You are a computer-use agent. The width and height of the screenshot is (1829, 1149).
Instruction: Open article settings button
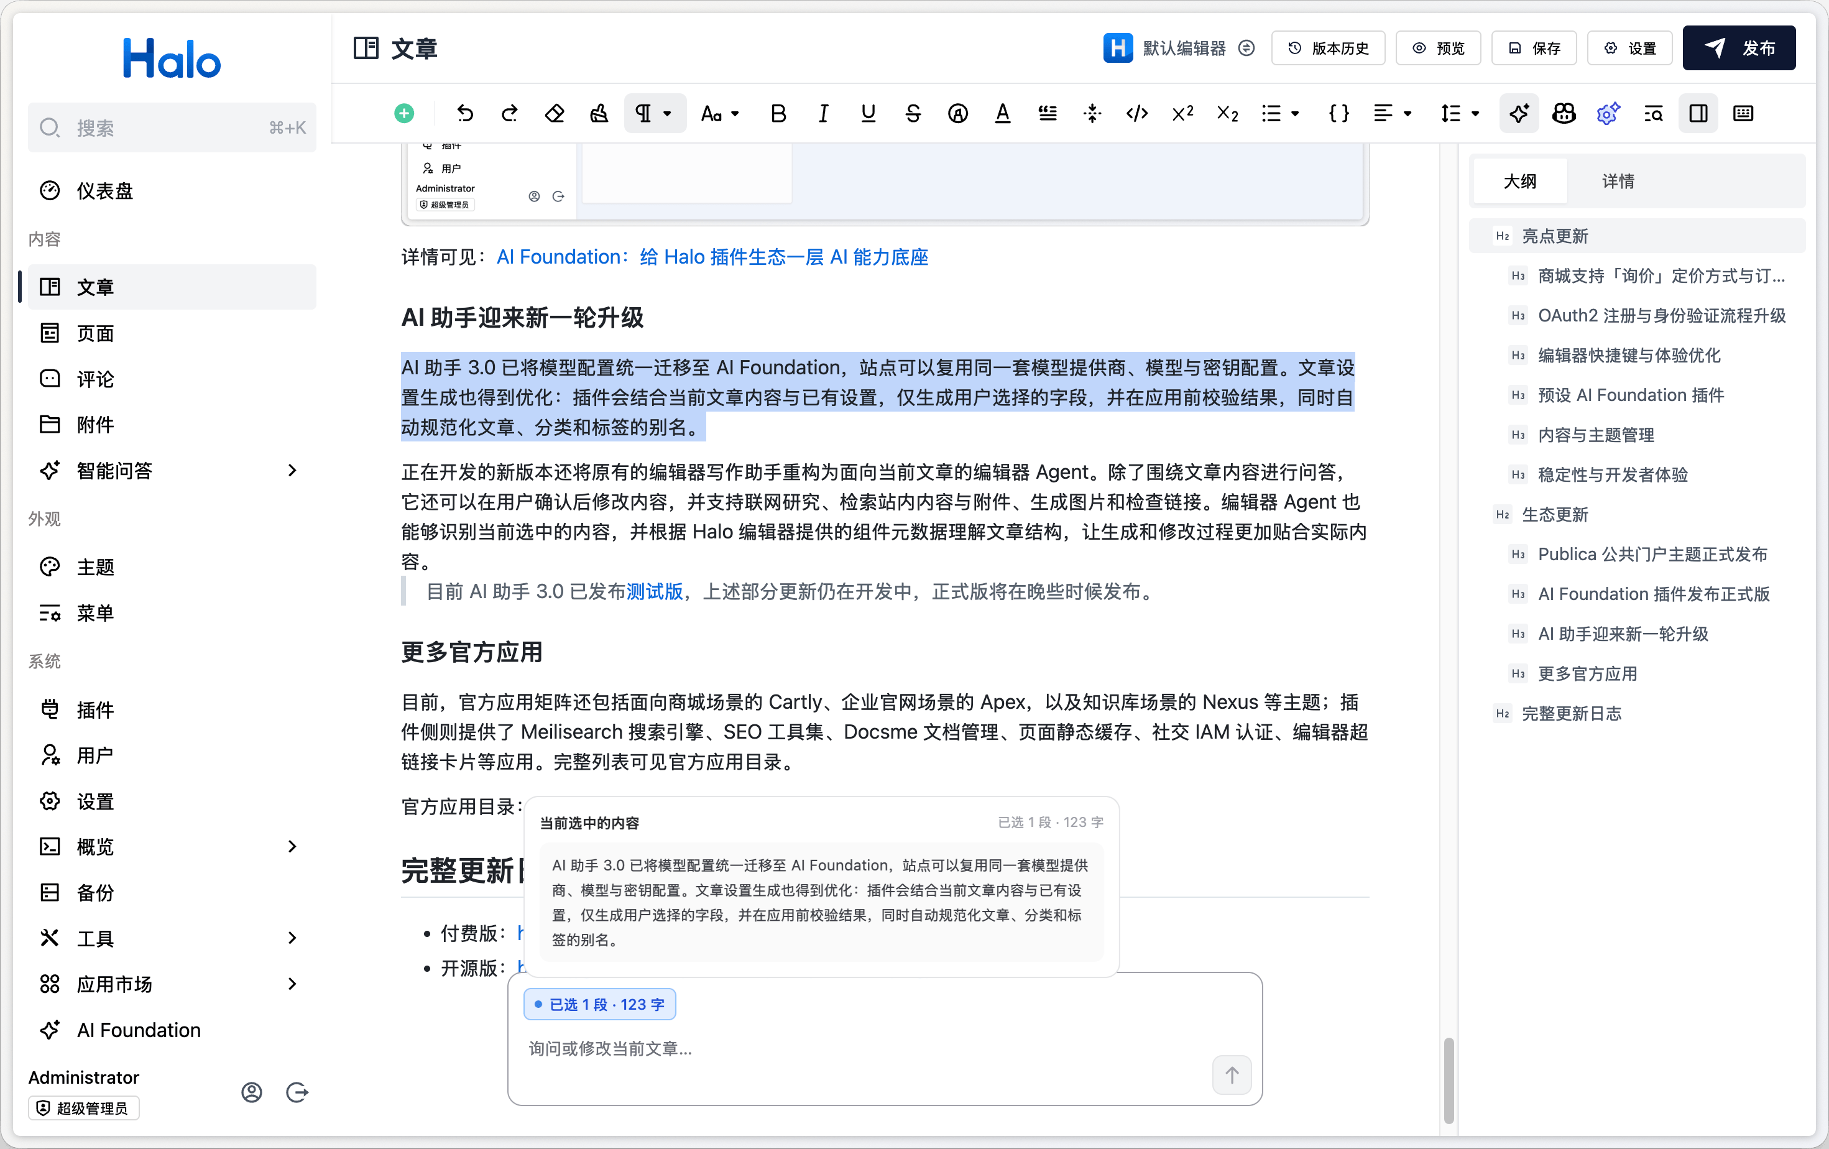(1629, 48)
